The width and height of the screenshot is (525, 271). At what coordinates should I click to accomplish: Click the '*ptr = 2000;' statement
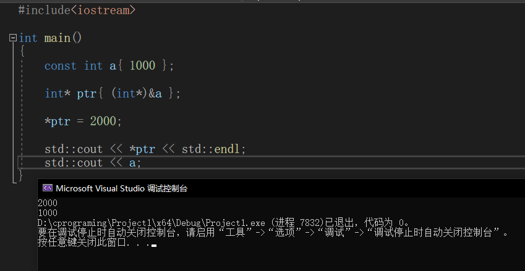[83, 121]
